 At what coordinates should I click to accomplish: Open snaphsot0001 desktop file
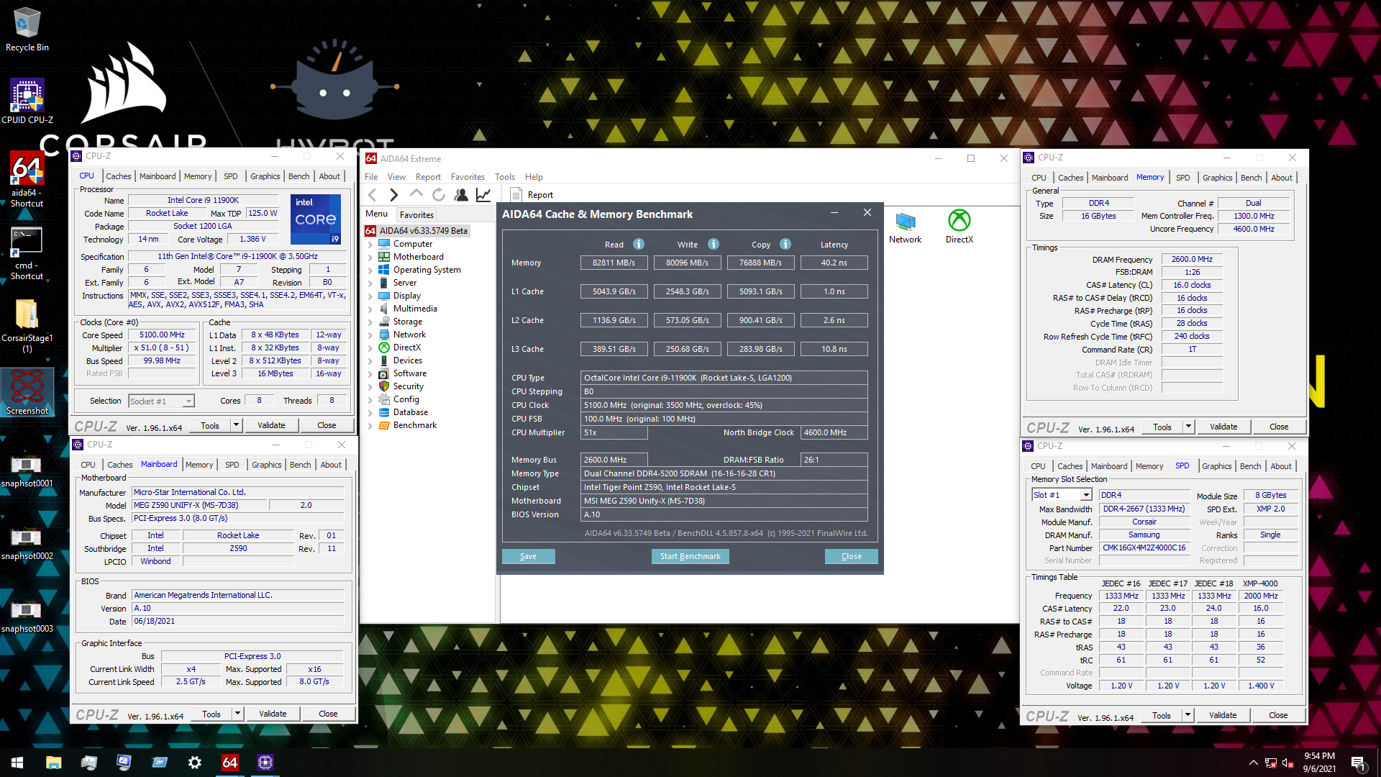27,471
